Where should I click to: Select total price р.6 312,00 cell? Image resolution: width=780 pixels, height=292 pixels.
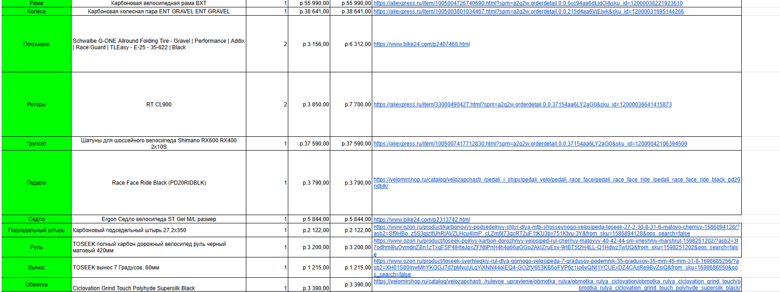[351, 44]
